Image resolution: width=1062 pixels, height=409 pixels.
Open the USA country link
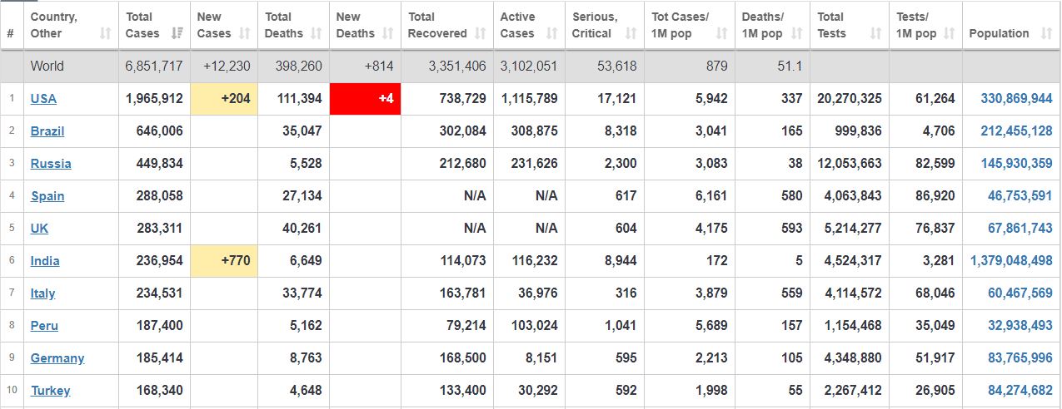(43, 99)
